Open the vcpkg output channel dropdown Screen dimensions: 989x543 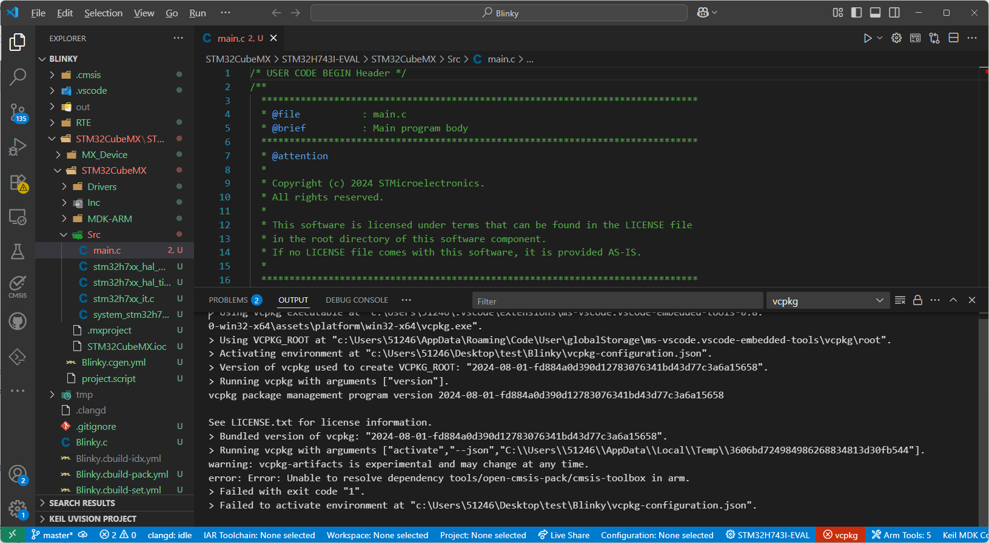pos(828,301)
